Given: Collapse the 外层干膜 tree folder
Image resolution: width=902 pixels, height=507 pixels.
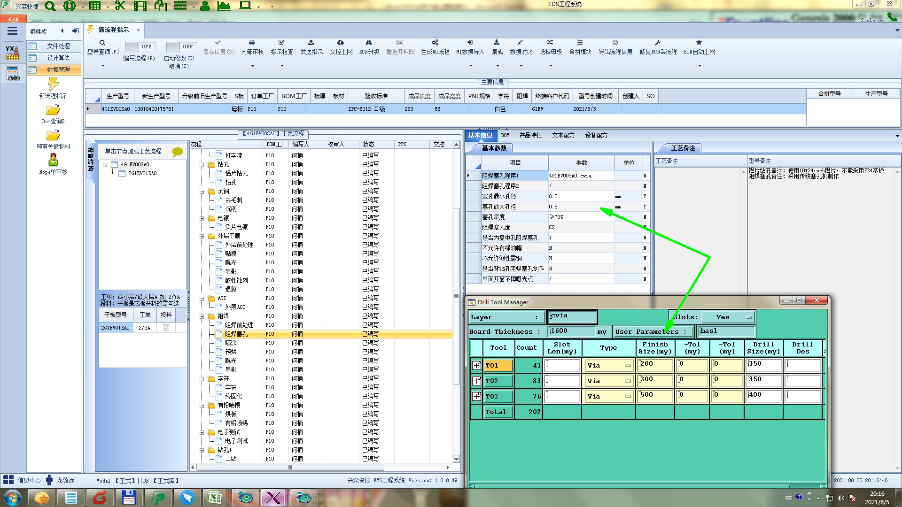Looking at the screenshot, I should [202, 236].
